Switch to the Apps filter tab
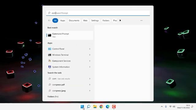The width and height of the screenshot is (196, 110). point(62,20)
